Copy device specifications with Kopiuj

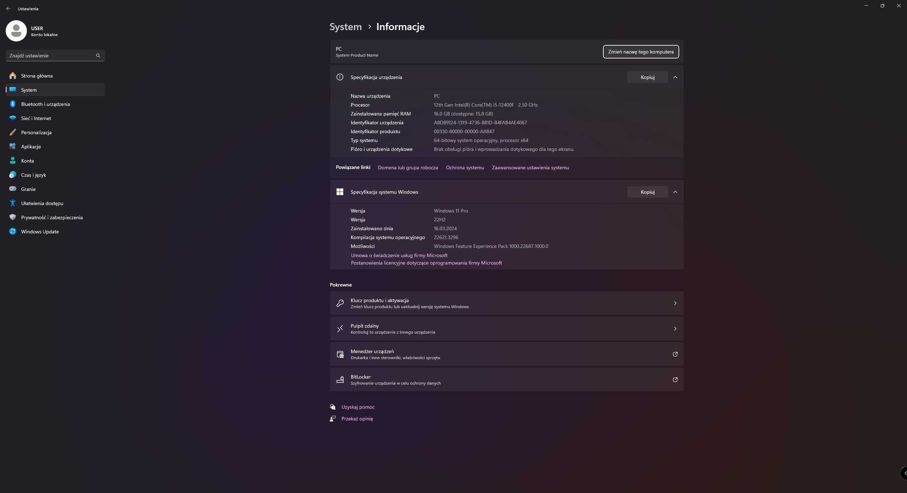(x=647, y=77)
